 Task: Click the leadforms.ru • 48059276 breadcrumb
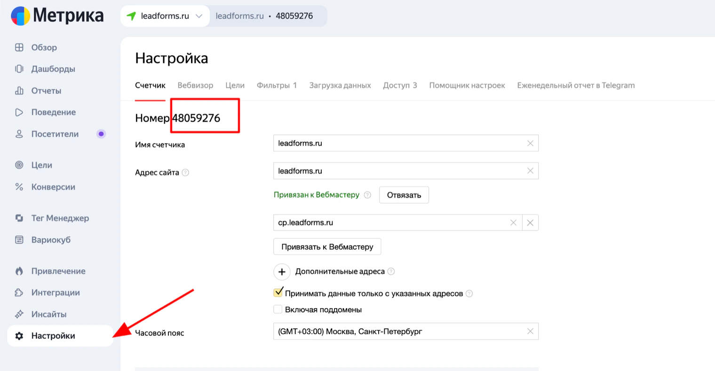264,16
